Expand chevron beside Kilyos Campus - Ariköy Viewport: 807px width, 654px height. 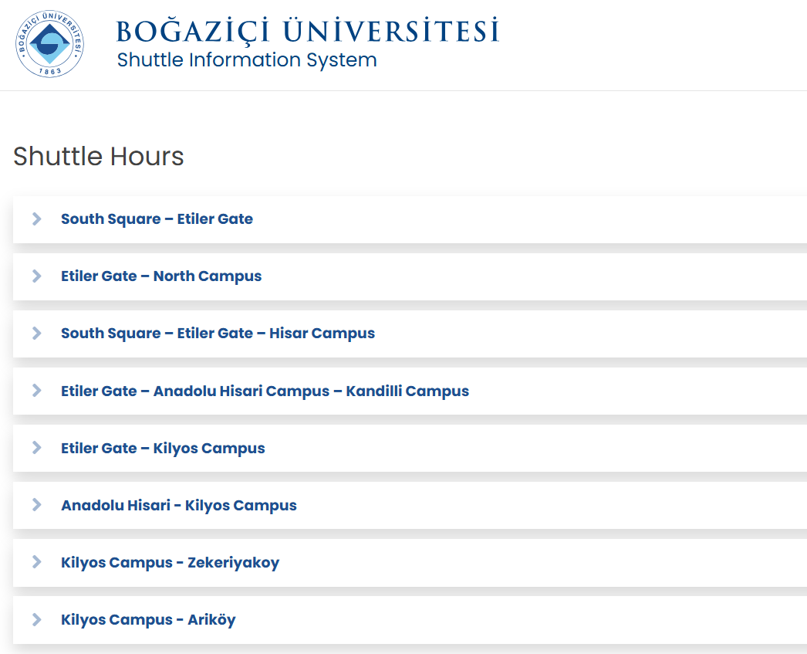click(x=36, y=619)
